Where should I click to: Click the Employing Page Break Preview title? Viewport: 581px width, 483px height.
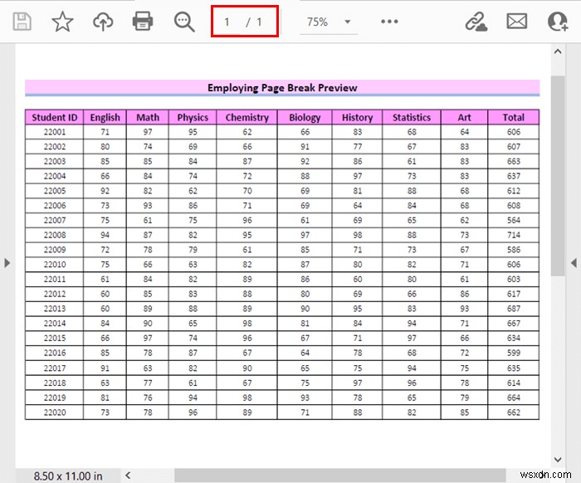282,88
